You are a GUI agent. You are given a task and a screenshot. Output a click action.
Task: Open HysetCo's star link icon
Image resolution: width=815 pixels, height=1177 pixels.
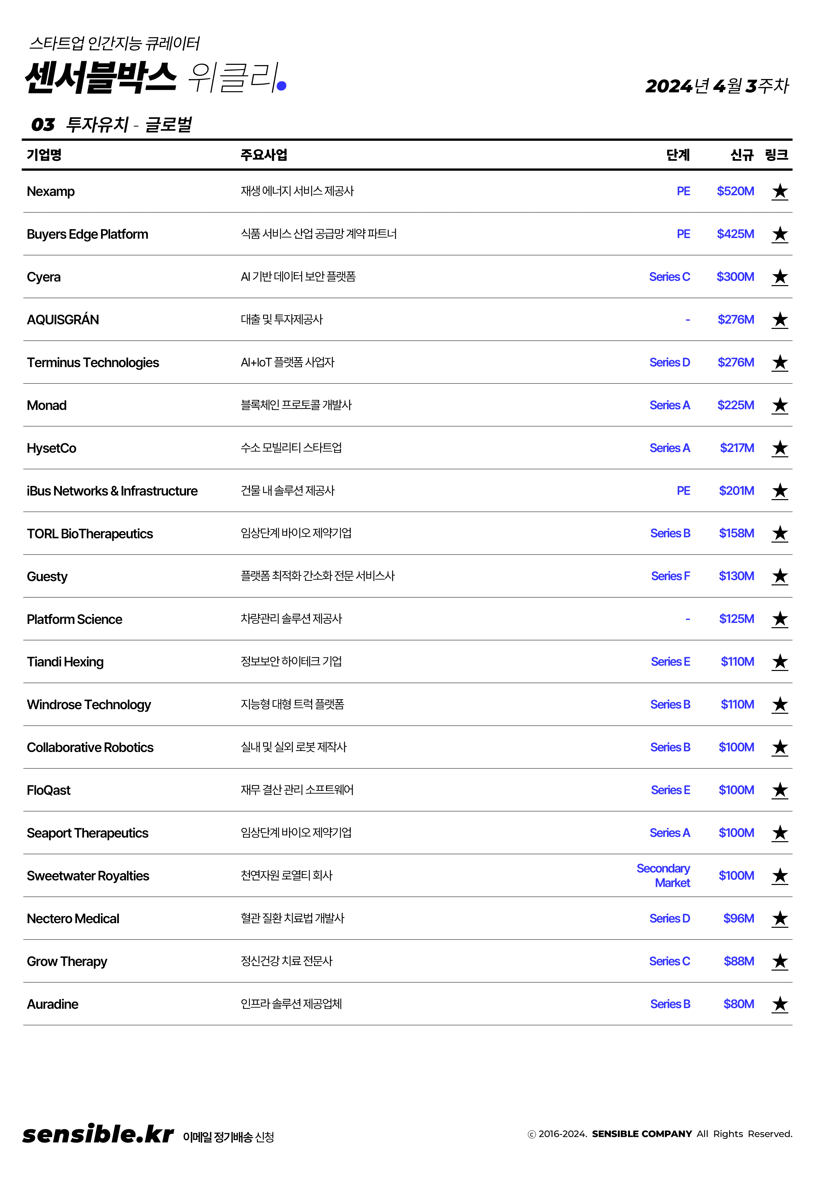pos(779,448)
